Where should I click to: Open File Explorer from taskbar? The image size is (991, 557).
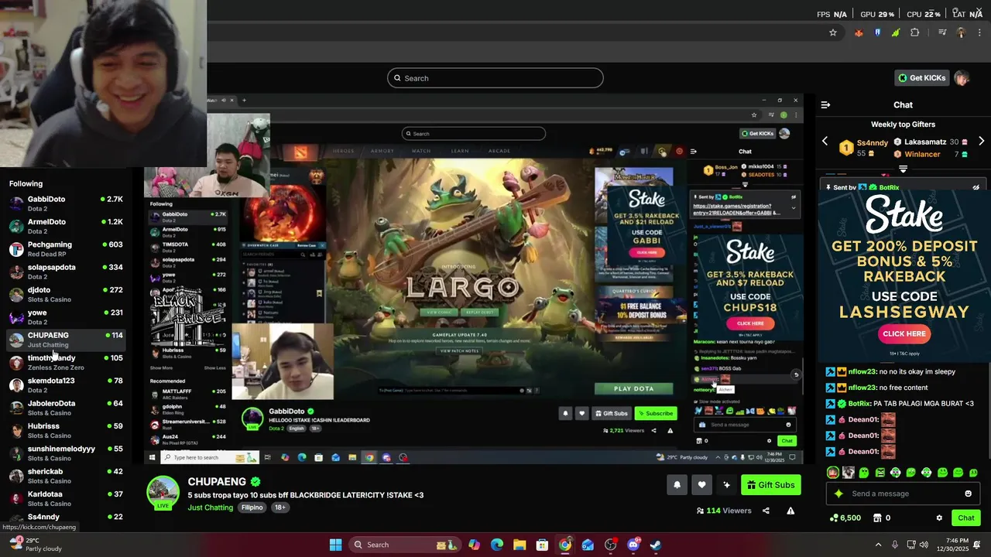tap(520, 545)
